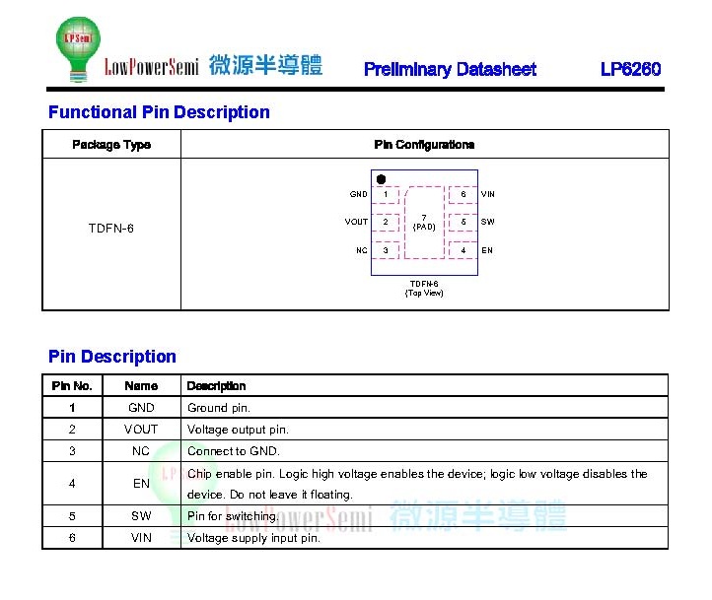Click pin 1 box in the chip diagram
The height and width of the screenshot is (600, 712).
386,194
